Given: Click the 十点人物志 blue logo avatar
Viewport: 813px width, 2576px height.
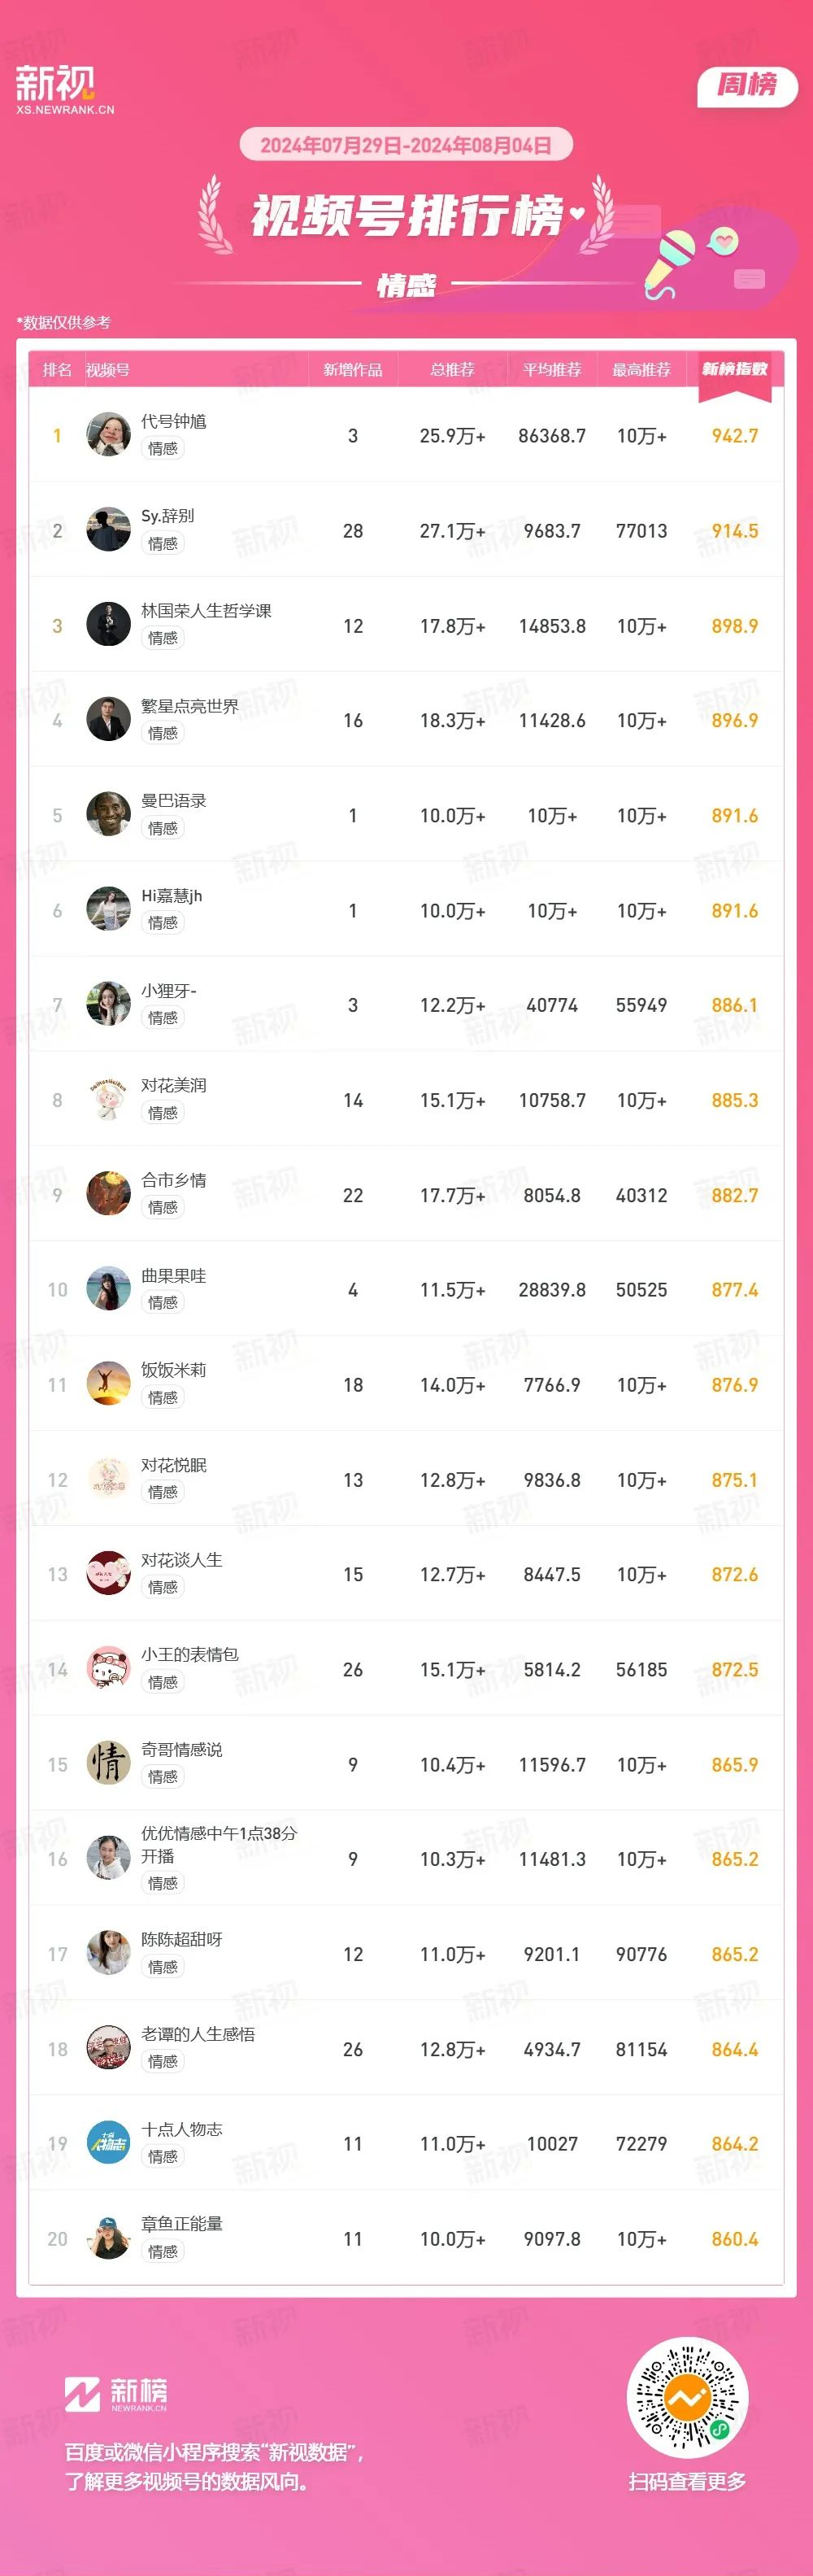Looking at the screenshot, I should pyautogui.click(x=108, y=2143).
